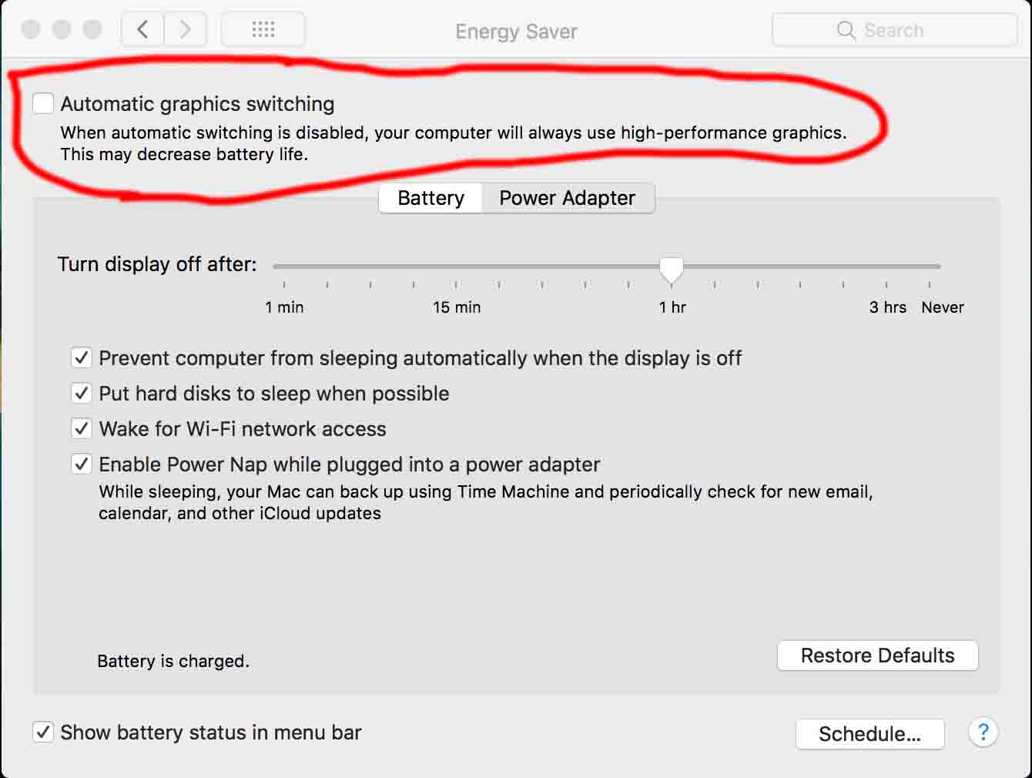
Task: Click the Restore Defaults button
Action: tap(878, 656)
